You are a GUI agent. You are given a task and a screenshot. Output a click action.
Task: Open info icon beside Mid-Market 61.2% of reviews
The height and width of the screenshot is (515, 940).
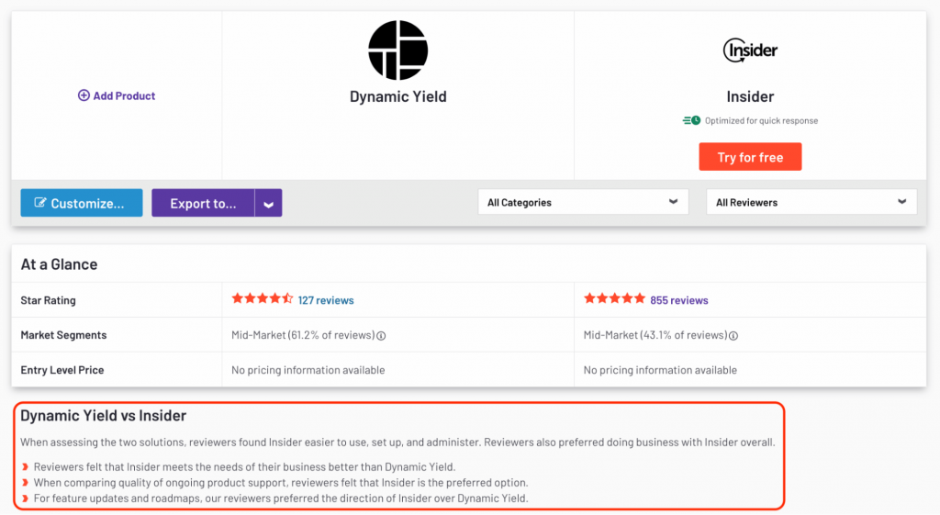381,336
